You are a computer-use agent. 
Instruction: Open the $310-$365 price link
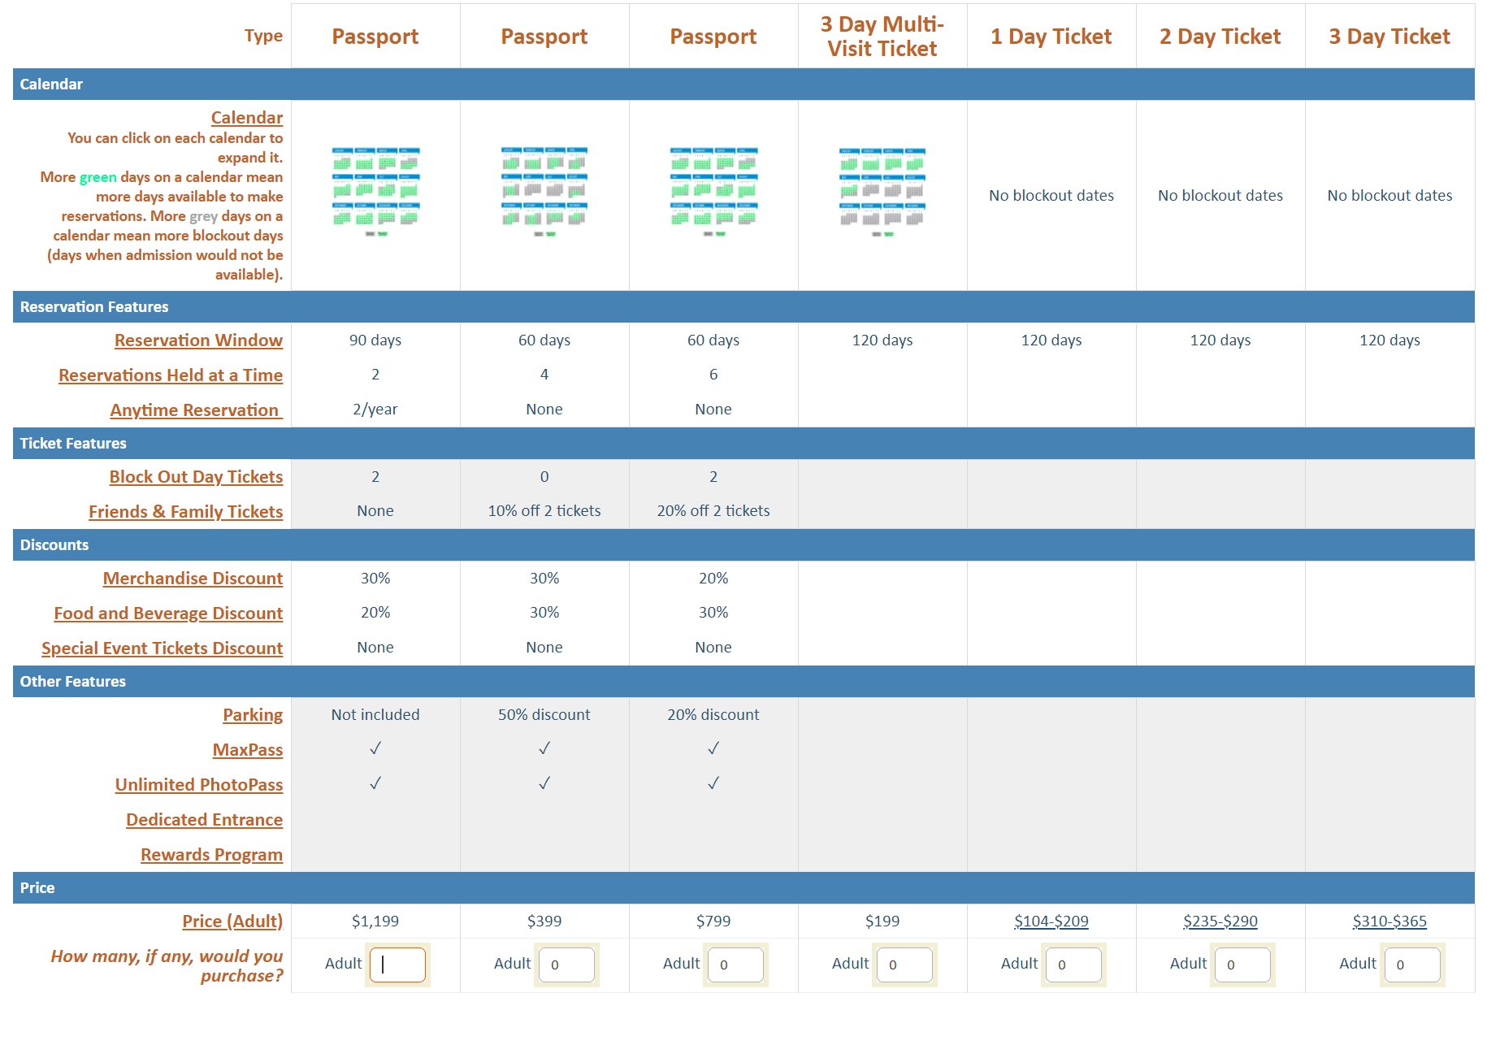pyautogui.click(x=1389, y=921)
